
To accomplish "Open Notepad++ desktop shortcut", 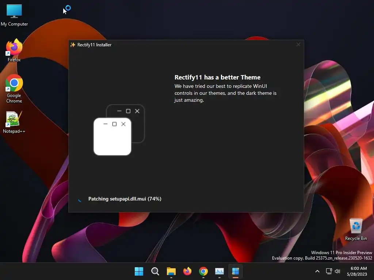I will tap(14, 122).
